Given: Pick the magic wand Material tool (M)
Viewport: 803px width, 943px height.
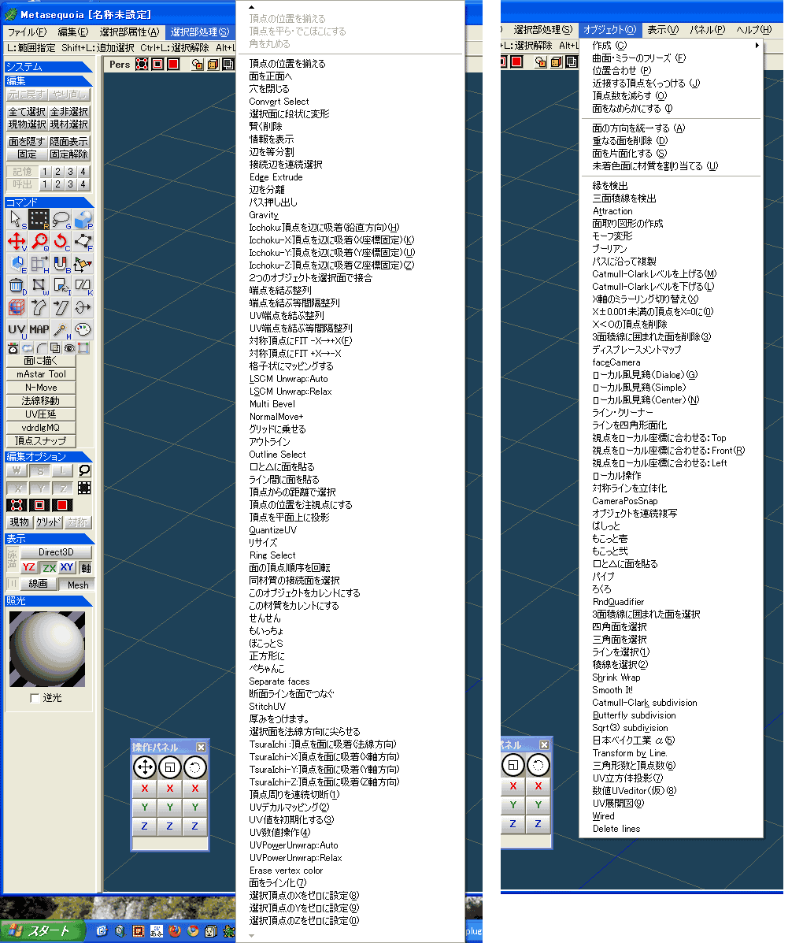Looking at the screenshot, I should (x=61, y=329).
